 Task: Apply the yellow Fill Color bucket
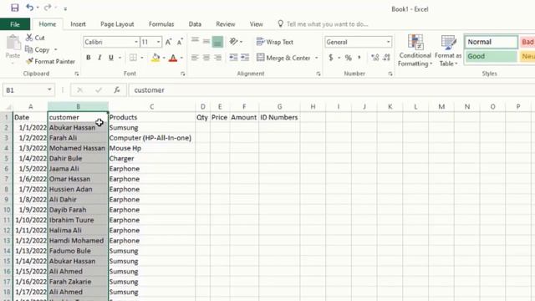point(155,58)
